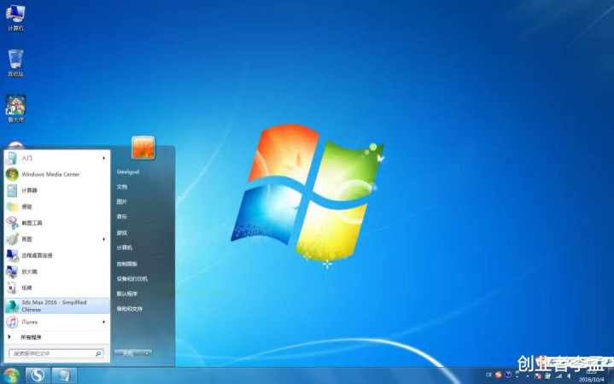Click the blue help question mark tray icon
This screenshot has width=614, height=384.
tap(508, 375)
